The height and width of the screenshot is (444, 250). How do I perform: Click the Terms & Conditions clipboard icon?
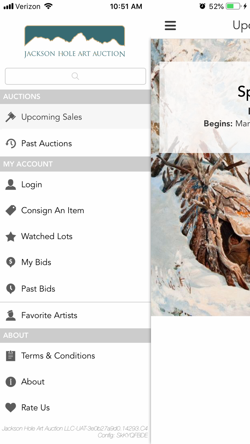(11, 355)
